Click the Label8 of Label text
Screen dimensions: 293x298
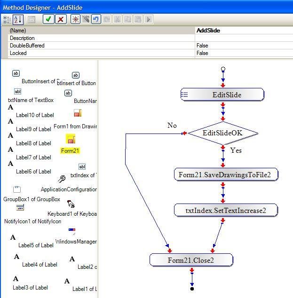click(34, 143)
